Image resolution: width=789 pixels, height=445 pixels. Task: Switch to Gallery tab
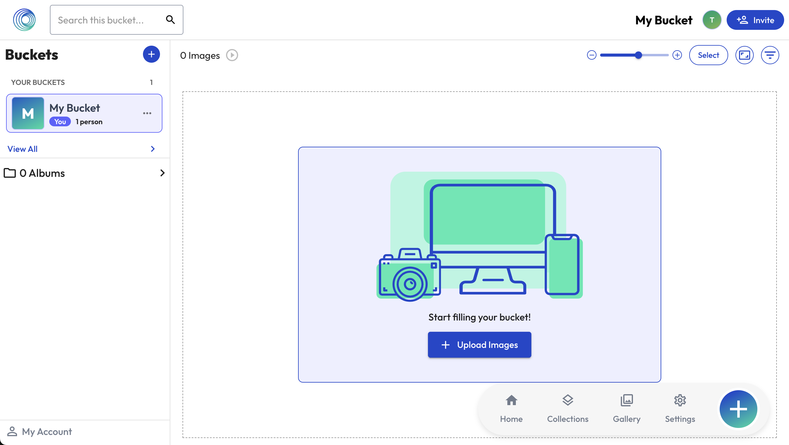[x=626, y=409]
